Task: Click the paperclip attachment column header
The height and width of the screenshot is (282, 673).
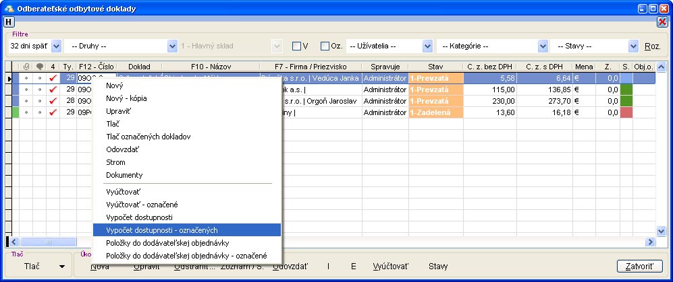Action: (26, 67)
